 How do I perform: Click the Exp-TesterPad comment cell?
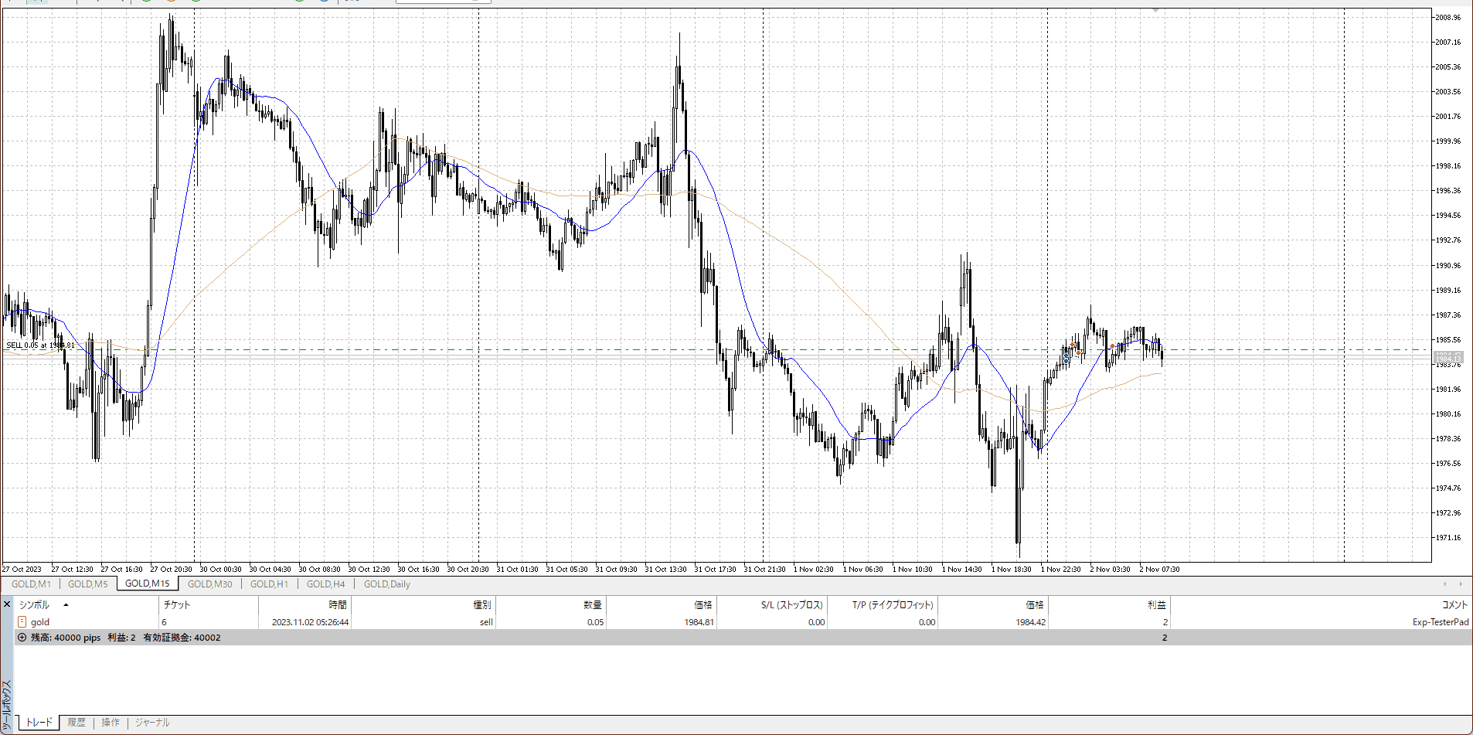click(x=1440, y=622)
